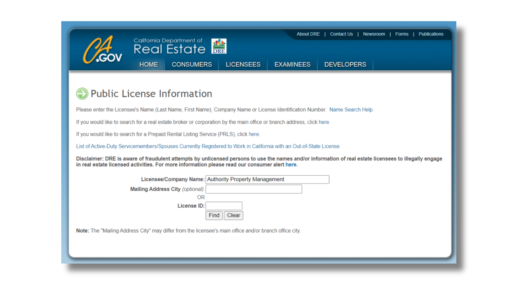Click broker address search 'here' link
This screenshot has width=531, height=299.
click(x=323, y=122)
